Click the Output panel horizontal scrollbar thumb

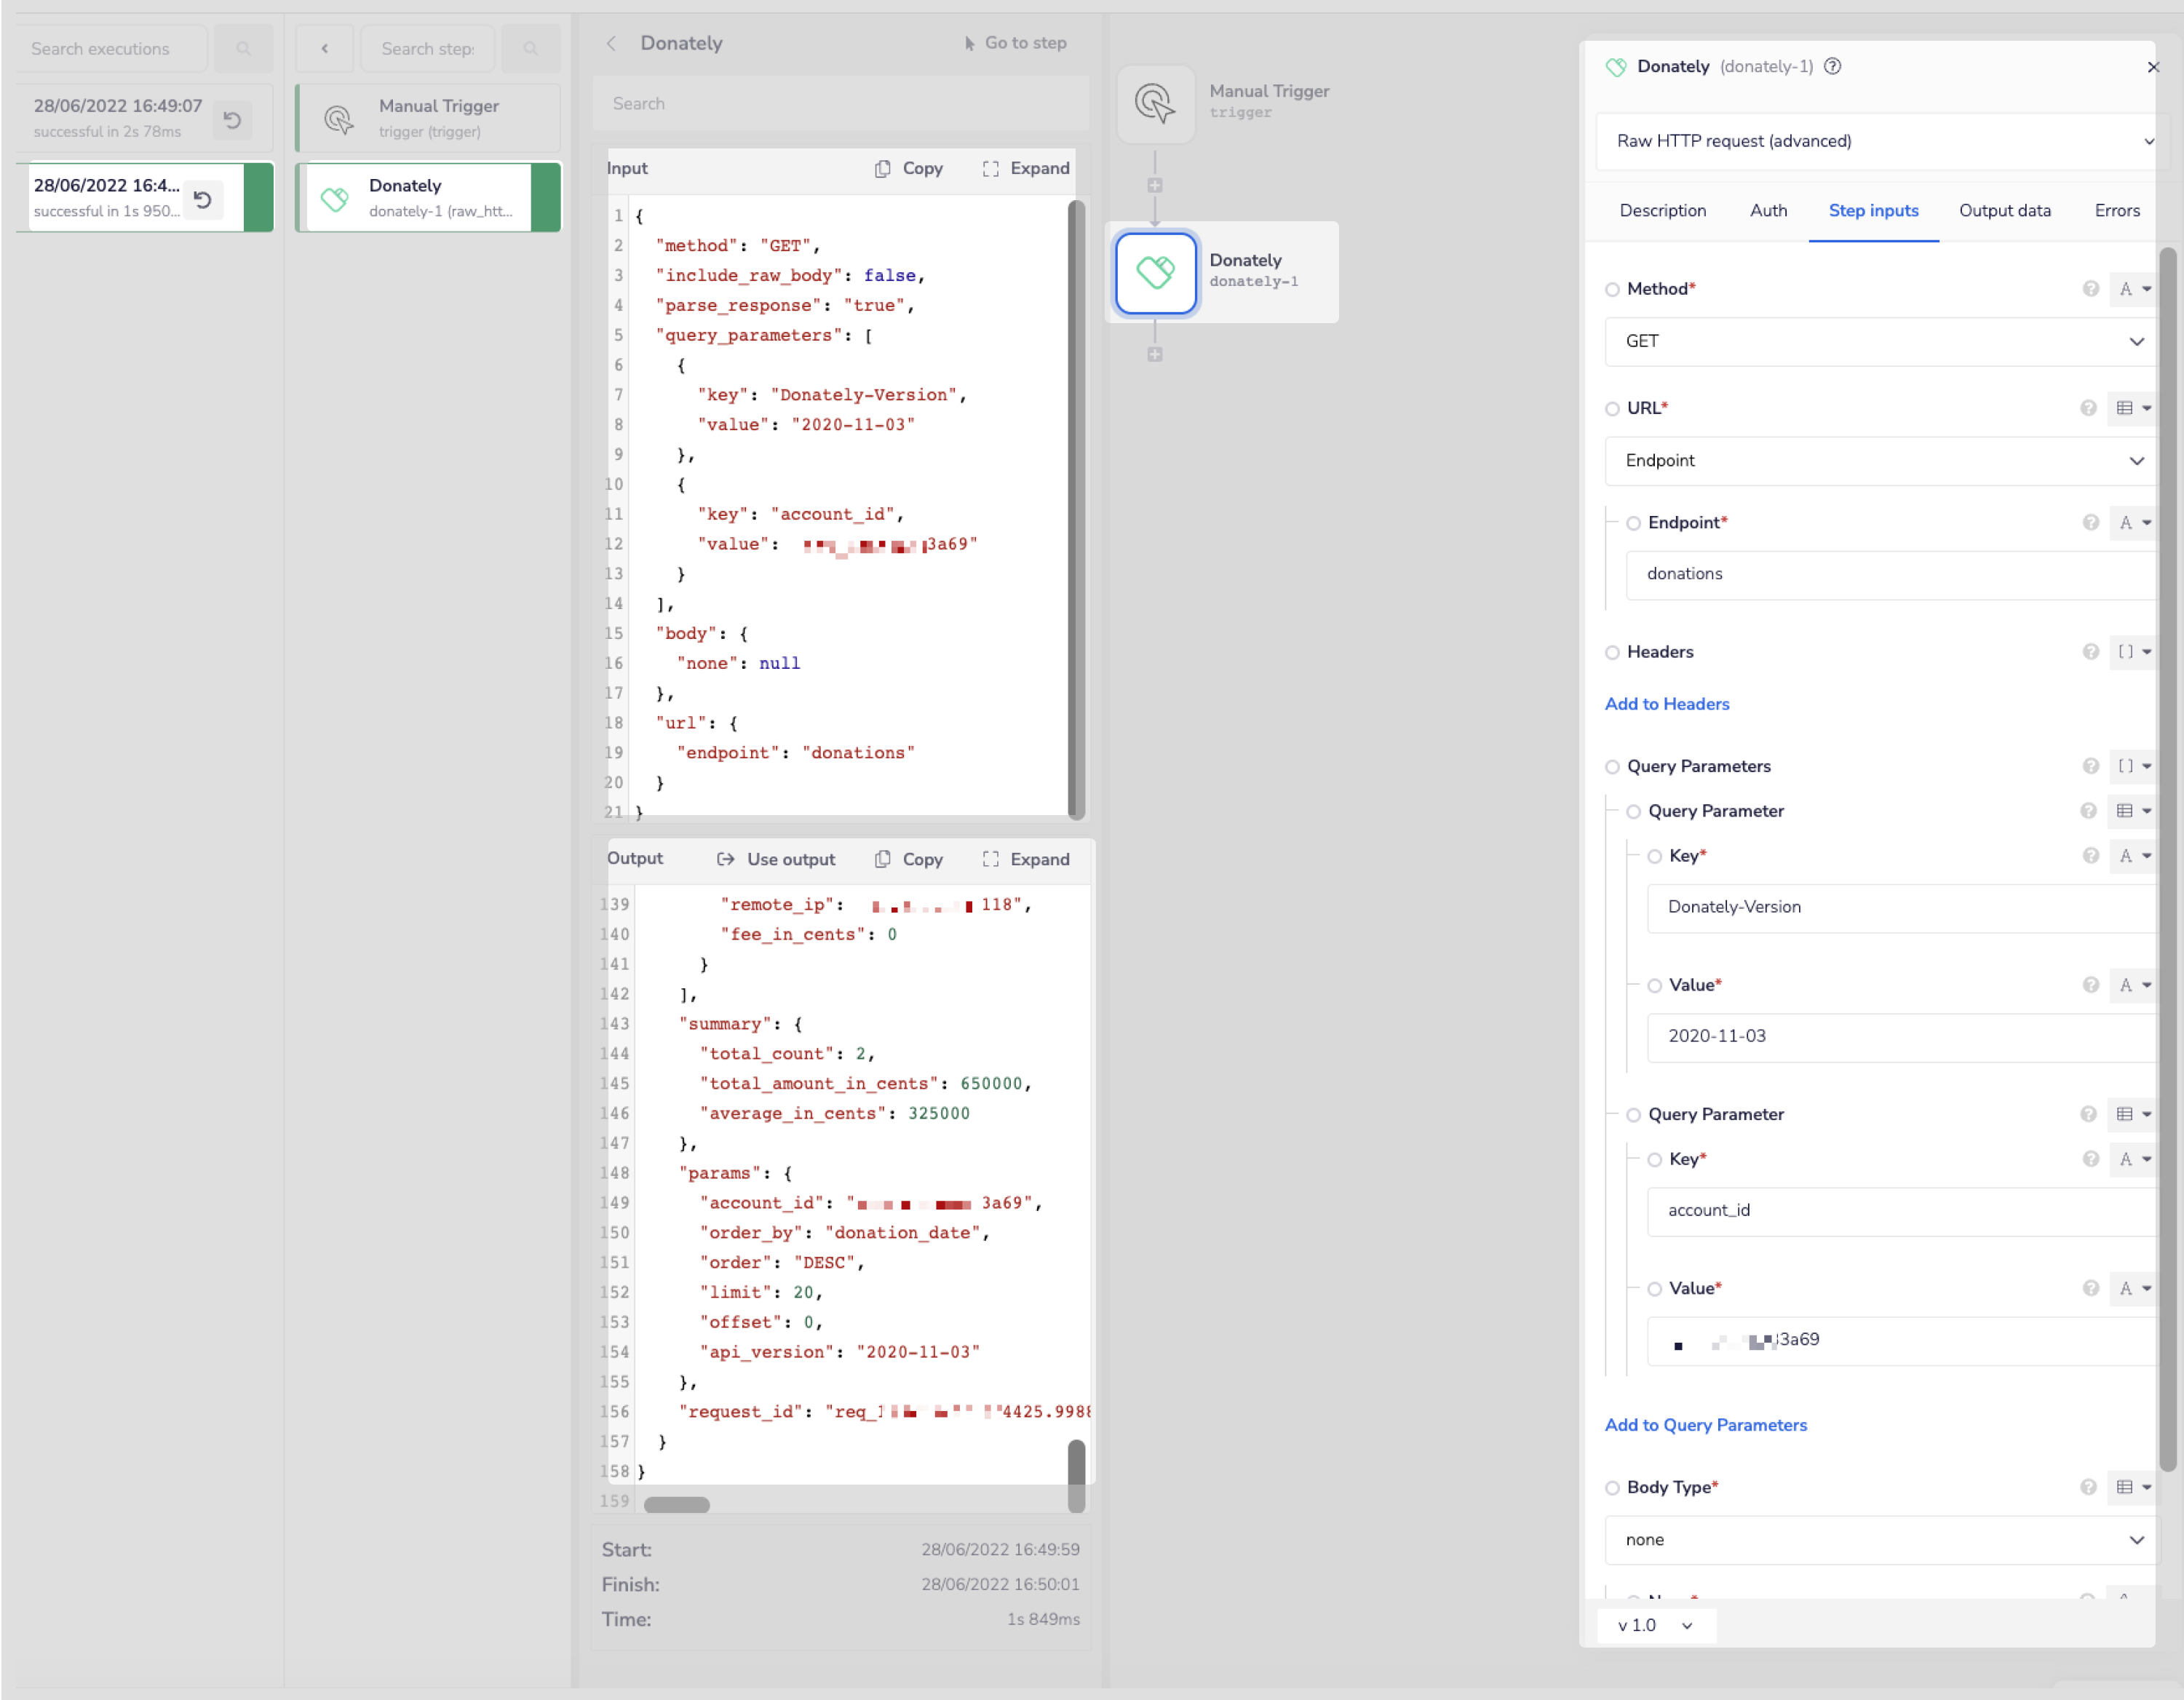[x=677, y=1505]
